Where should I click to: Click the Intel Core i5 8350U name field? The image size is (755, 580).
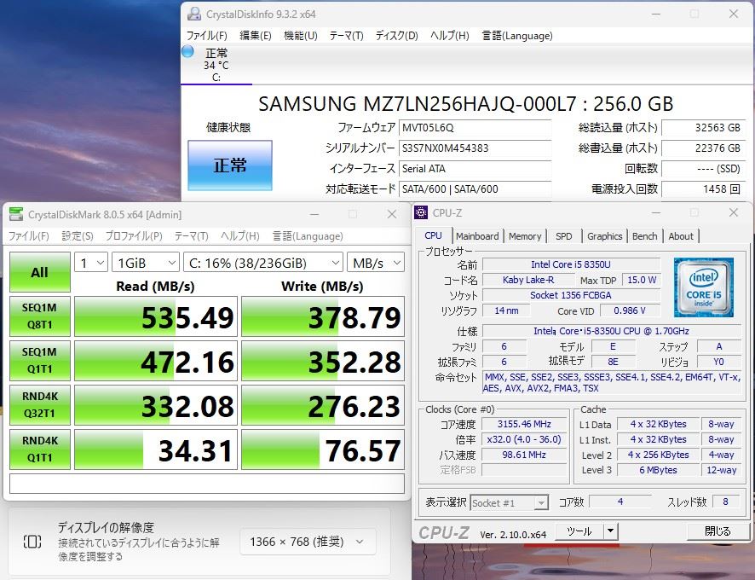571,264
